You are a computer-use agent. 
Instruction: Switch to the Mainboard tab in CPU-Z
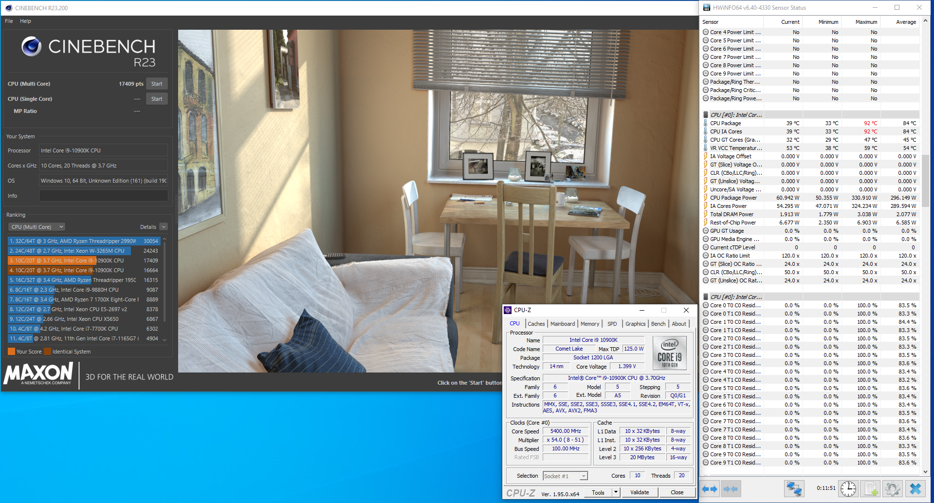coord(563,324)
